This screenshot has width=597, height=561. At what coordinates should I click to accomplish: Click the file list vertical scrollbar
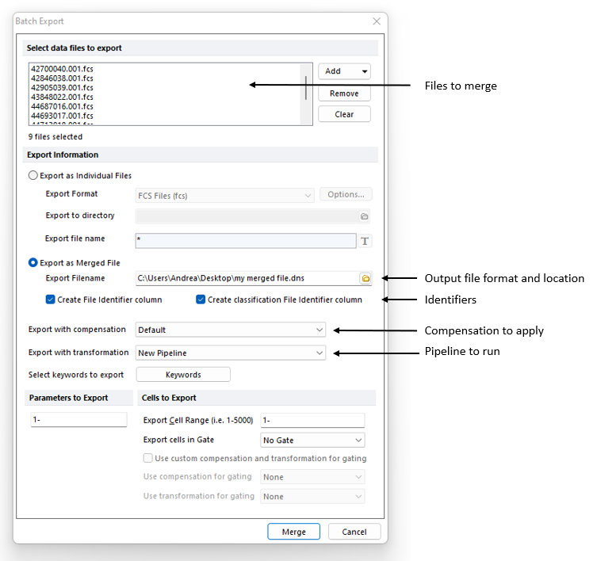306,87
